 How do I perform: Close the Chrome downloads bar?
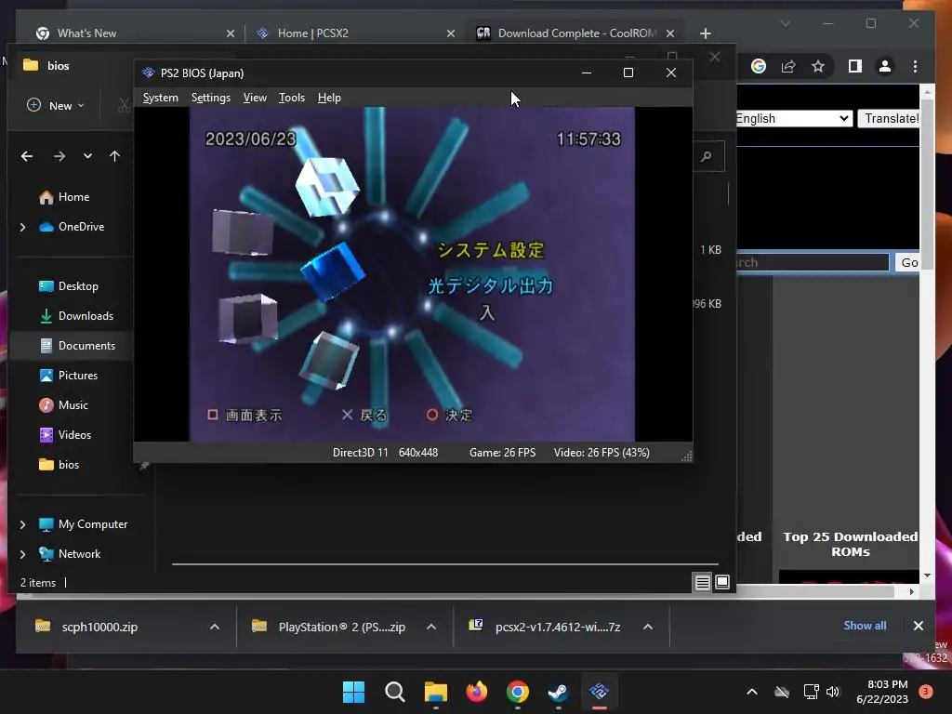coord(918,626)
